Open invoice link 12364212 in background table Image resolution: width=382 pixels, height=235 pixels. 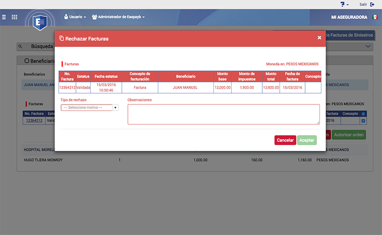(34, 121)
